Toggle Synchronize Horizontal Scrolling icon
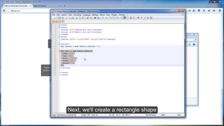The height and width of the screenshot is (126, 224). (x=113, y=18)
